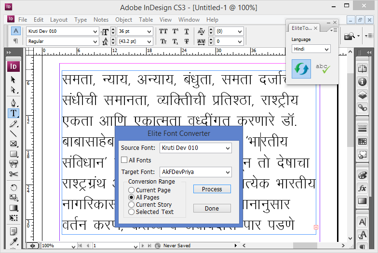Select the Rectangle tool
The height and width of the screenshot is (253, 378).
[13, 154]
